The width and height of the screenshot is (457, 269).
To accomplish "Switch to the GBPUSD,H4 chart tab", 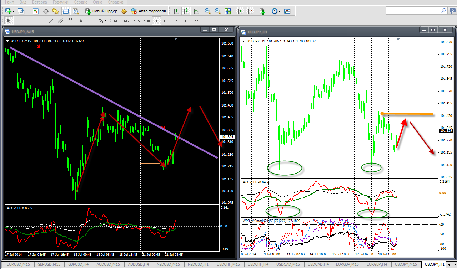I will pyautogui.click(x=78, y=264).
